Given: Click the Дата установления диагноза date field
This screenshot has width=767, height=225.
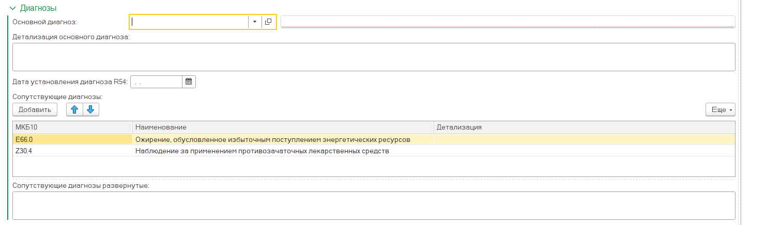Looking at the screenshot, I should click(156, 82).
